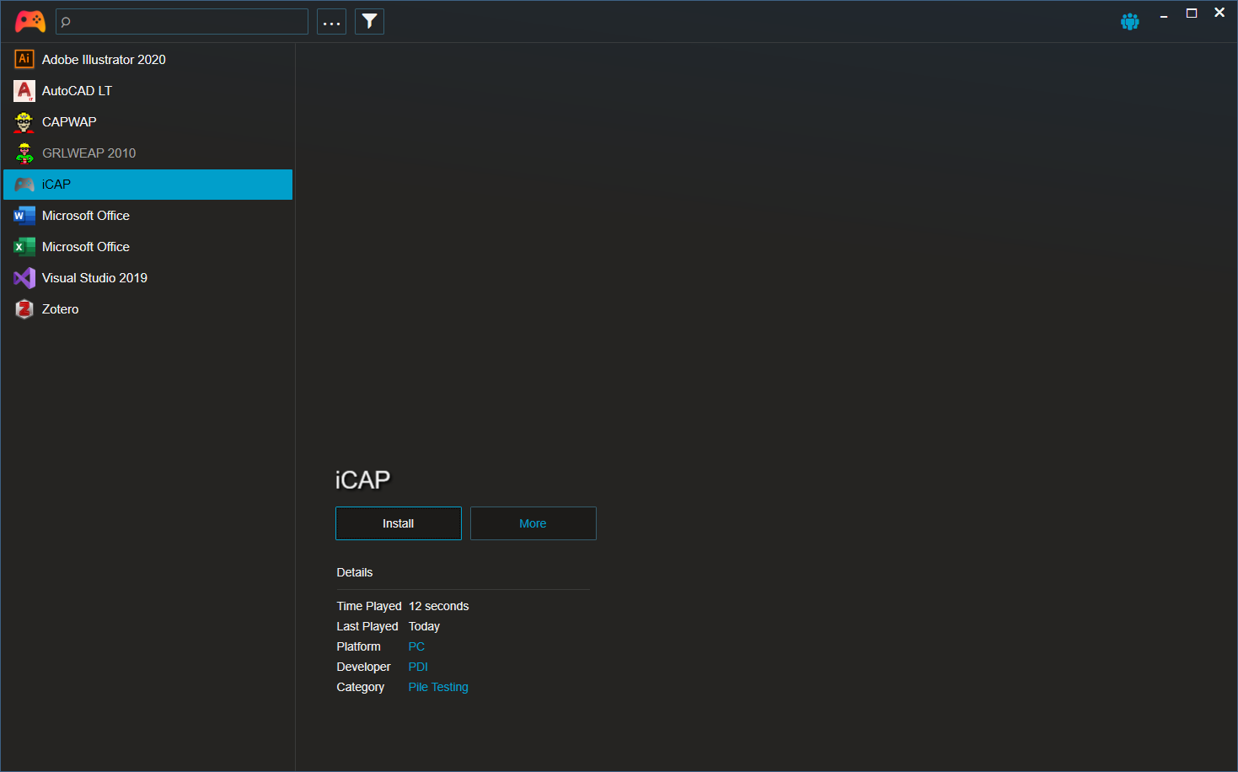1238x772 pixels.
Task: Click the Word icon for Microsoft Office
Action: click(24, 215)
